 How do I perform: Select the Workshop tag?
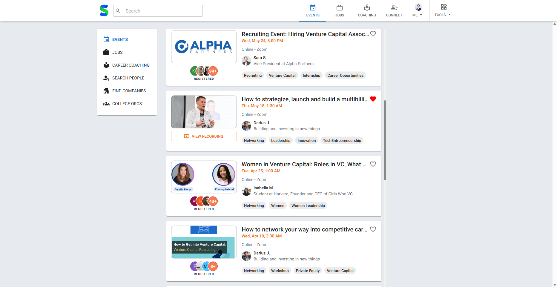[280, 271]
